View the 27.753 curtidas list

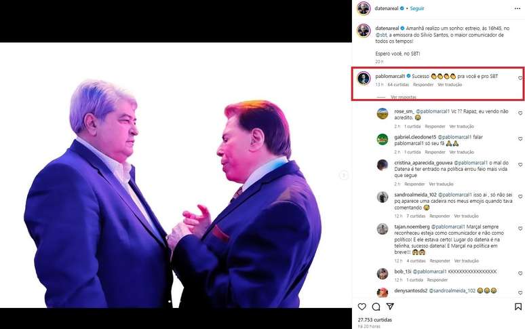pos(374,320)
